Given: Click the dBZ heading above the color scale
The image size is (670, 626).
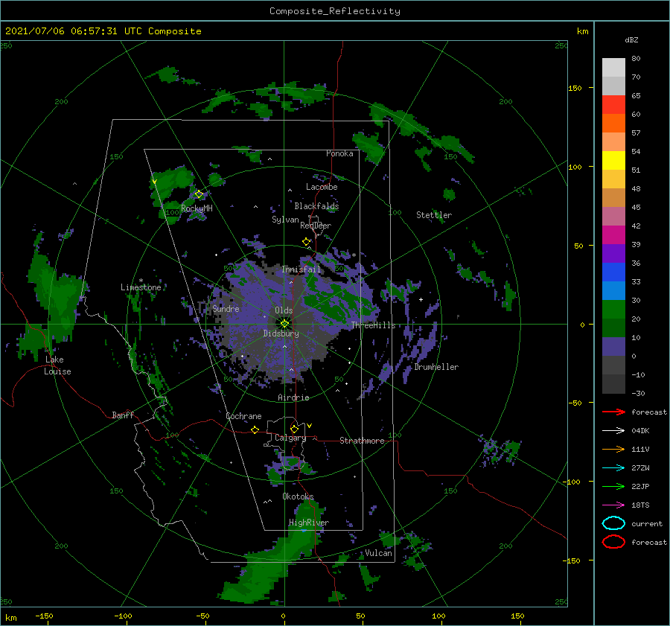Looking at the screenshot, I should pyautogui.click(x=631, y=39).
